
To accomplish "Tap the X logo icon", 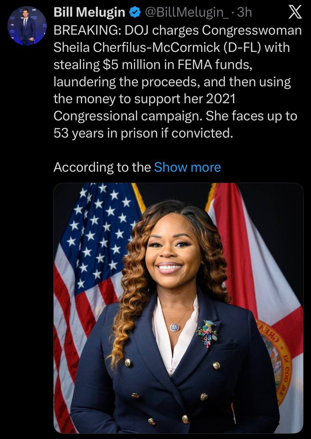I will click(x=295, y=13).
